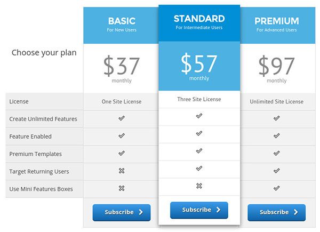Click arrow chevron on Basic Subscribe button
The height and width of the screenshot is (232, 320).
click(141, 212)
